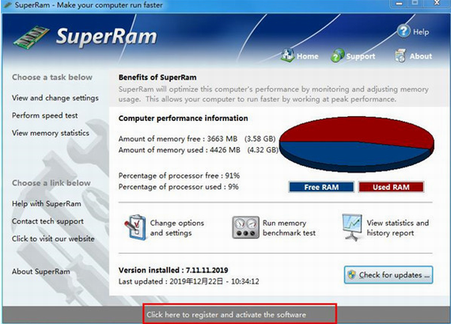Open the Home house icon
The height and width of the screenshot is (324, 451).
[287, 55]
